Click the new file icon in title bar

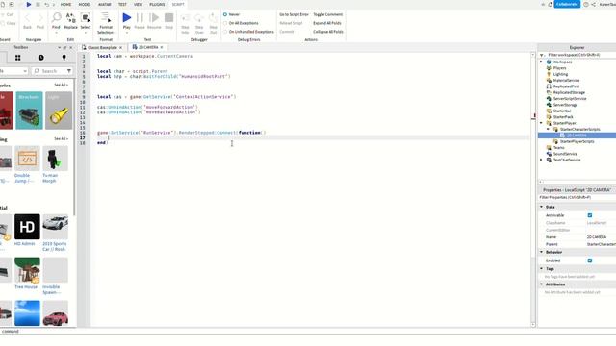pos(3,4)
